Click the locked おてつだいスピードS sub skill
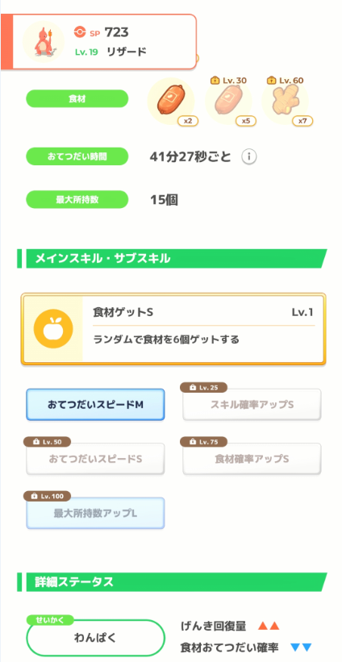342x662 pixels. click(95, 459)
